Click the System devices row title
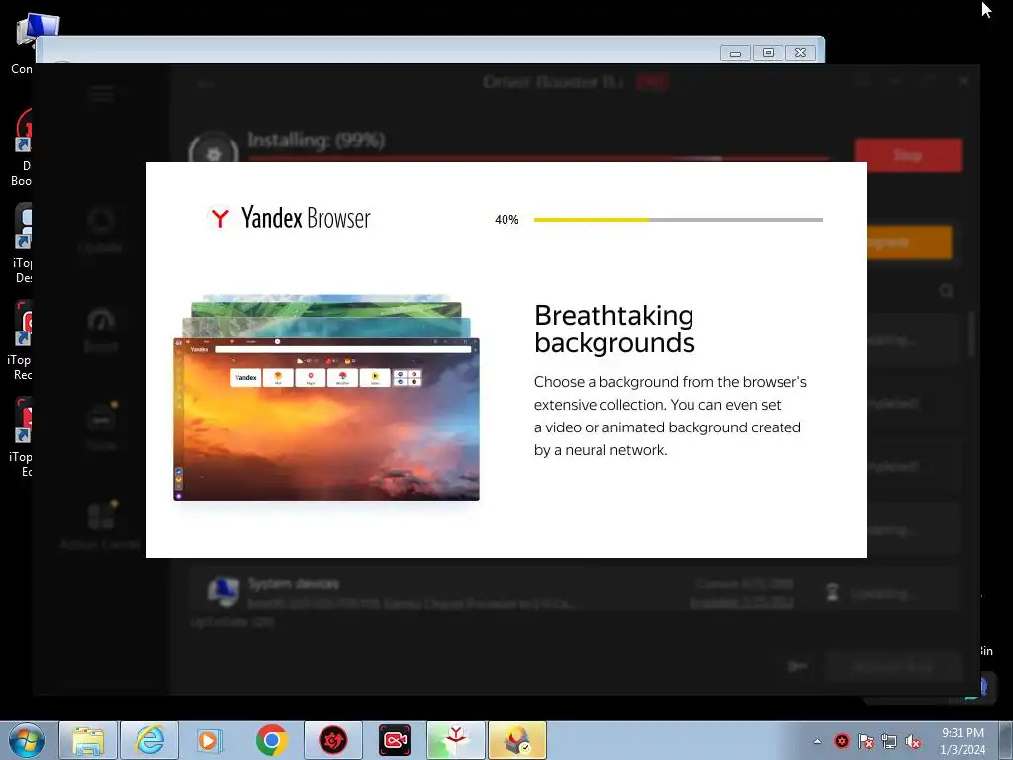 (x=293, y=584)
